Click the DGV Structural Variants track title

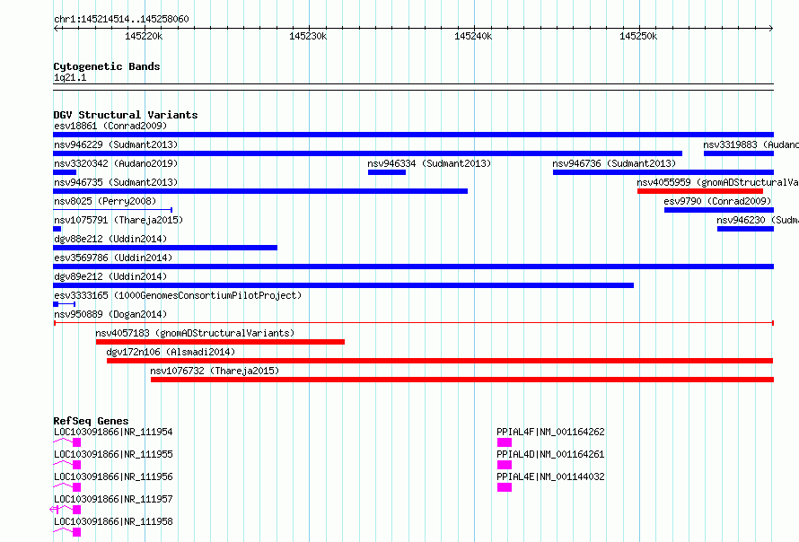coord(126,115)
